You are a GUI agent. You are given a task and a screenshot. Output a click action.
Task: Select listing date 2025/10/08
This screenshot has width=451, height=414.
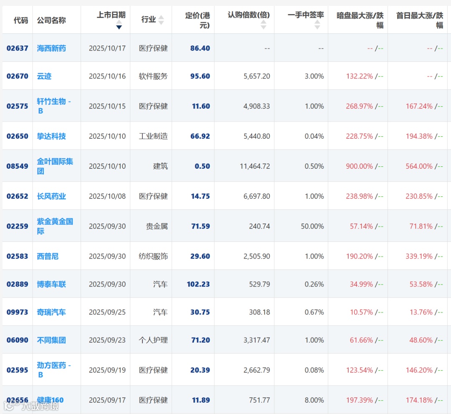tap(107, 196)
